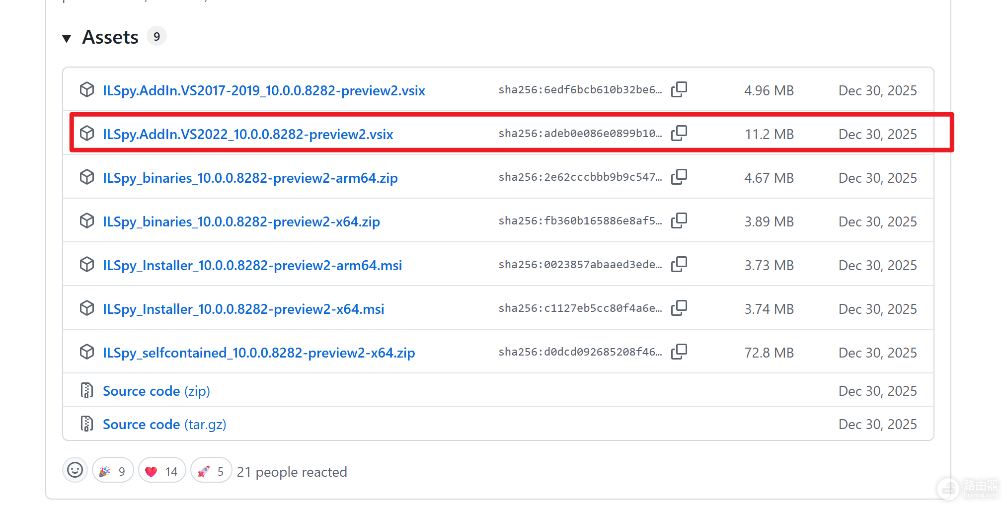Viewport: 1007px width, 509px height.
Task: Copy sha256 for binaries x64 zip
Action: [x=679, y=220]
